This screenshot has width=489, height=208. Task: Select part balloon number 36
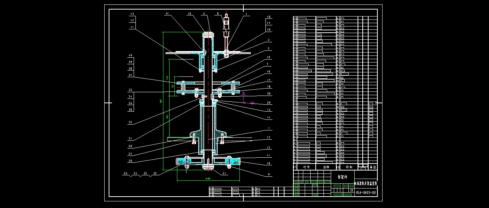click(x=130, y=110)
